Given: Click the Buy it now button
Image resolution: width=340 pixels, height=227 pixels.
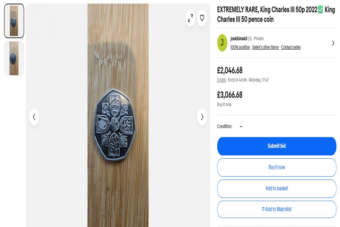Looking at the screenshot, I should [277, 167].
